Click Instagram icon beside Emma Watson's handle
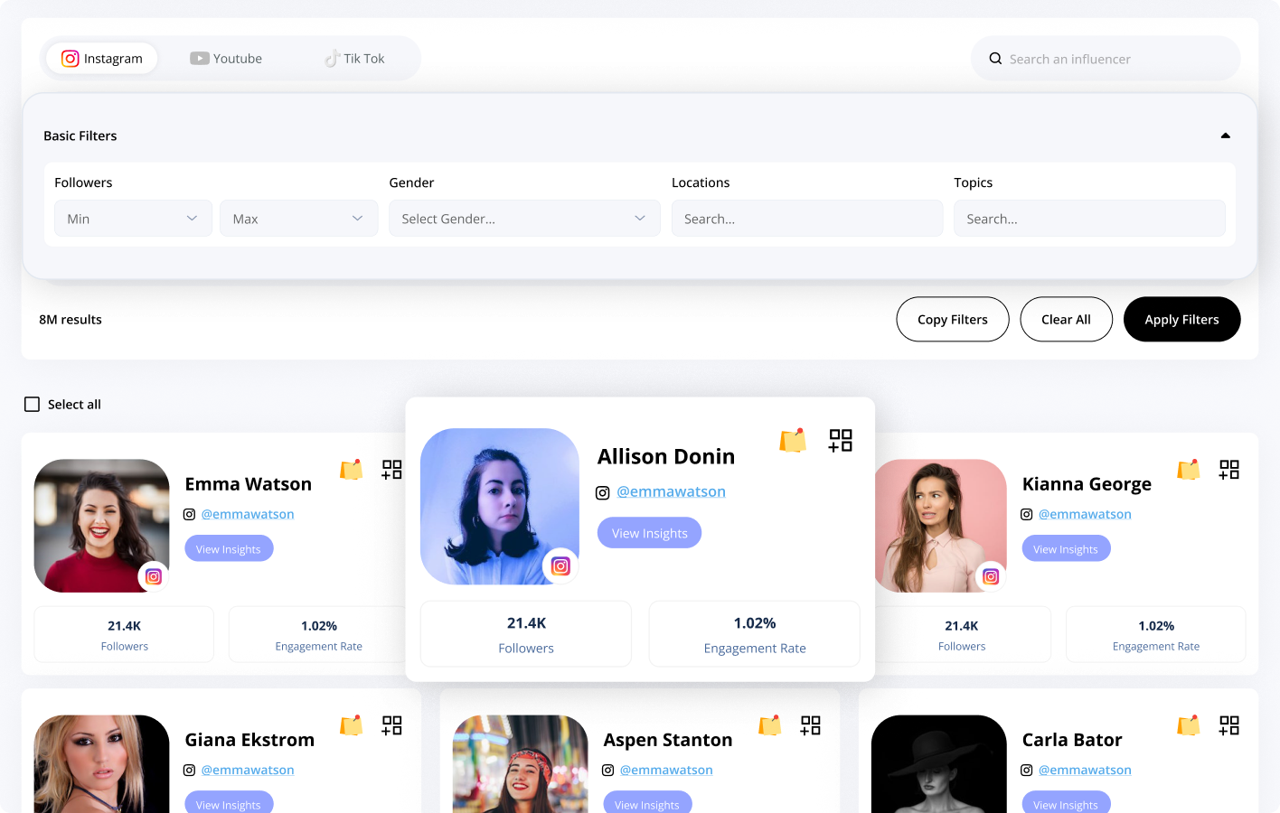The width and height of the screenshot is (1280, 813). pyautogui.click(x=190, y=515)
